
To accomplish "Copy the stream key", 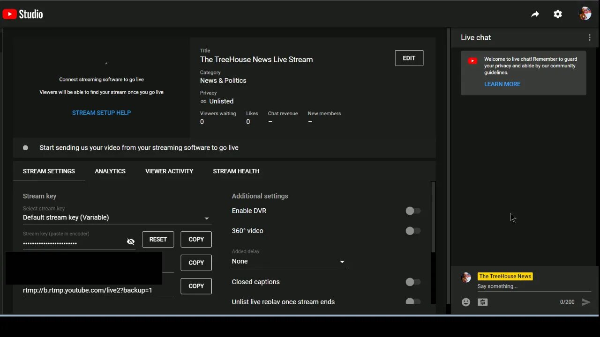I will pyautogui.click(x=196, y=239).
